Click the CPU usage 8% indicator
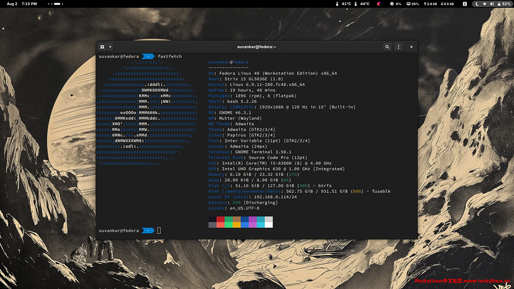This screenshot has height=289, width=514. pyautogui.click(x=396, y=4)
